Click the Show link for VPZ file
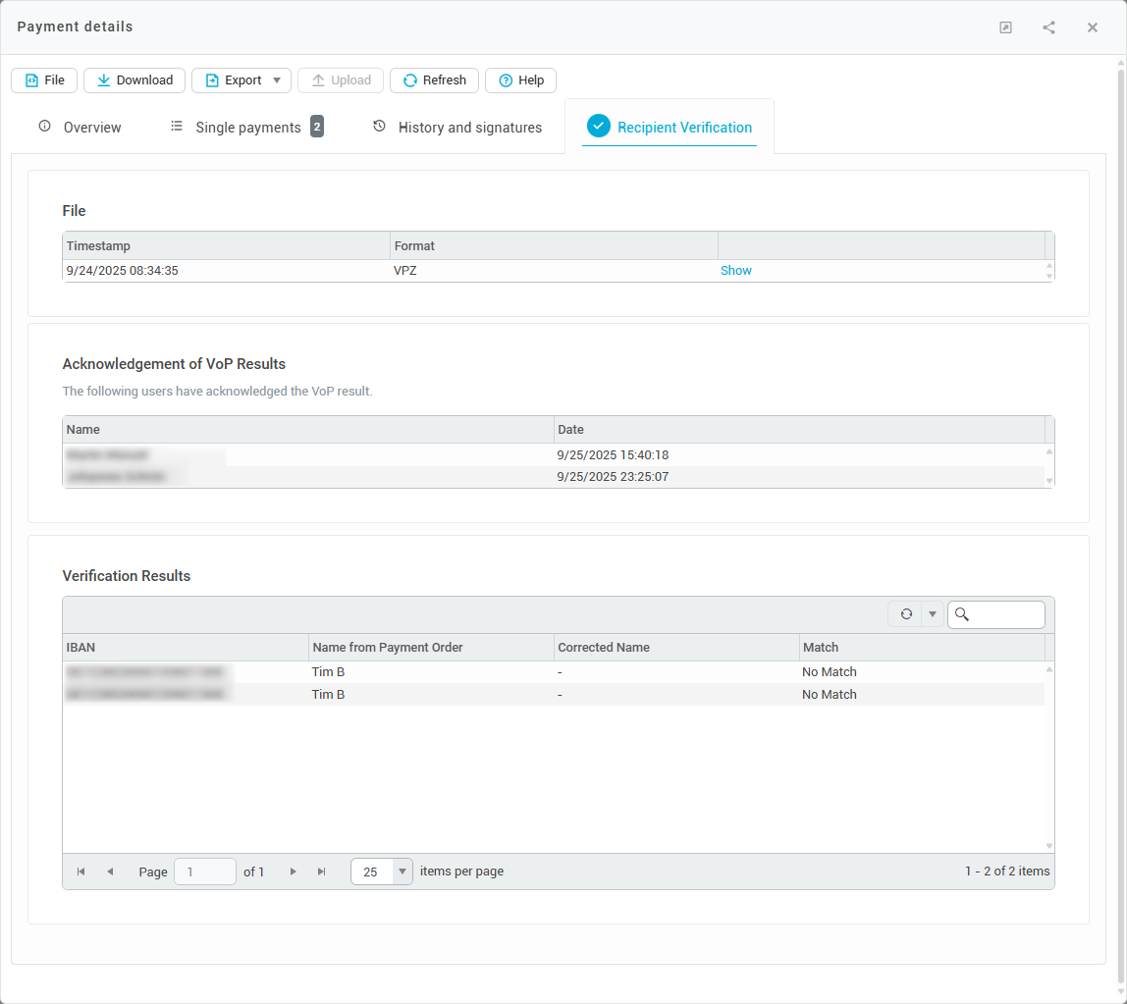The width and height of the screenshot is (1127, 1004). 735,271
